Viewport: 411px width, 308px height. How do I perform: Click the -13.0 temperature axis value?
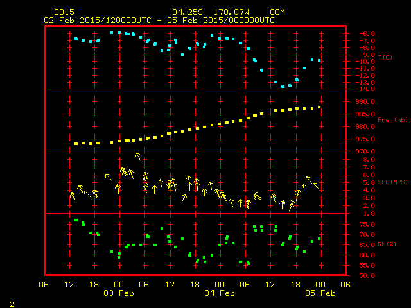tap(365, 83)
